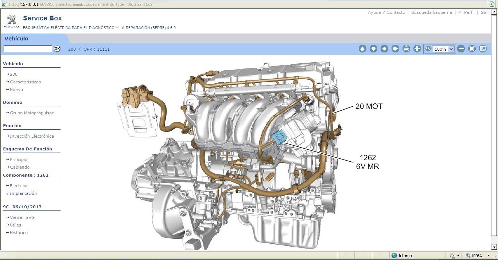The height and width of the screenshot is (260, 498).
Task: Pan the diagram up with up arrow
Action: pos(362,49)
